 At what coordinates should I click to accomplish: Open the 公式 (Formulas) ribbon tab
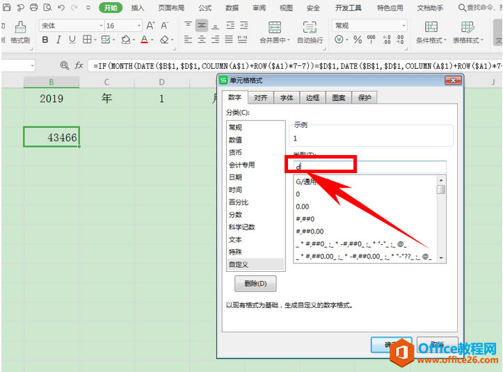tap(205, 8)
